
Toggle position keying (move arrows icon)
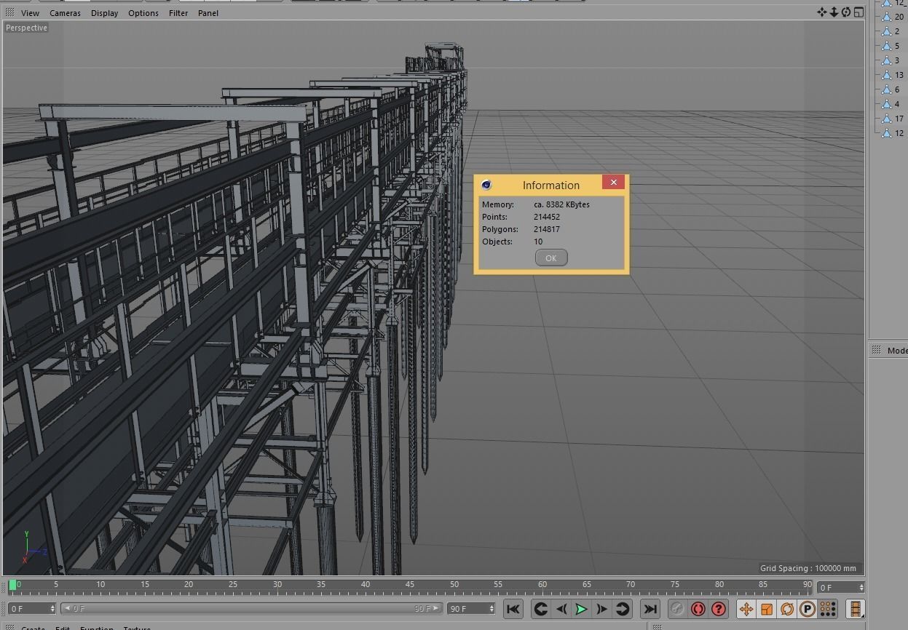(746, 609)
